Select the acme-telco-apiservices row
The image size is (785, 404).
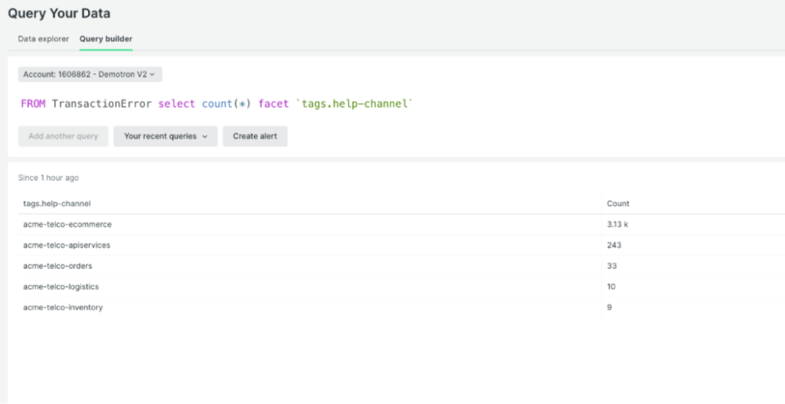click(401, 245)
